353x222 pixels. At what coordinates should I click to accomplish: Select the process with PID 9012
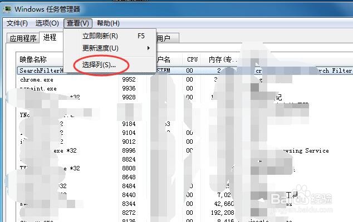(129, 142)
